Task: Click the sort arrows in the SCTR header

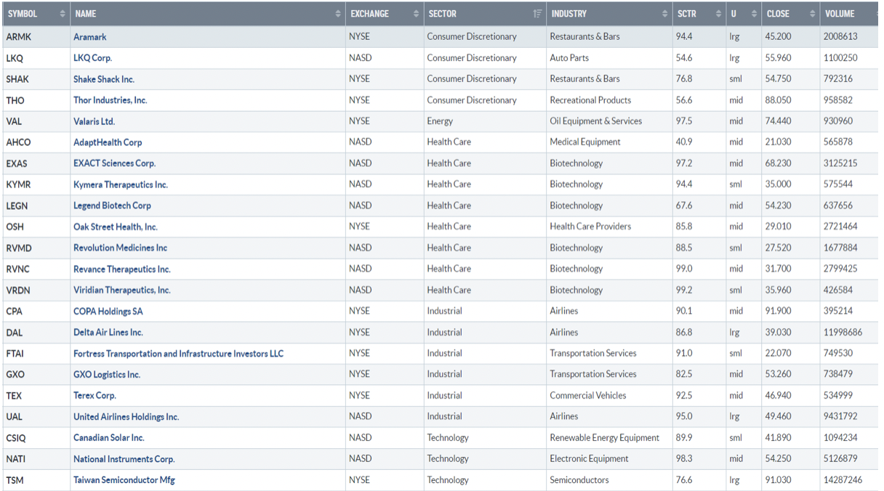Action: [718, 14]
